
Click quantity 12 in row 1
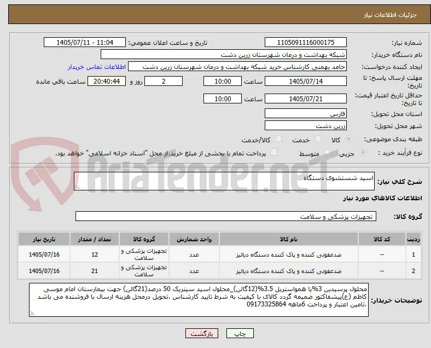95,254
